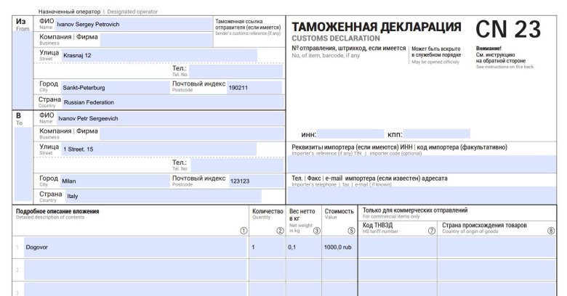This screenshot has width=567, height=296.
Task: Click the sender's company field
Action: [x=153, y=39]
